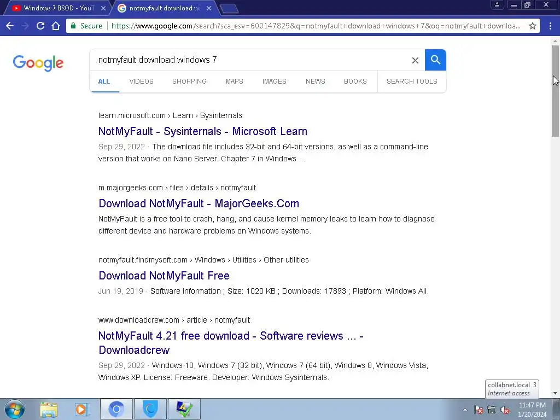Click into the Google search input field
This screenshot has height=420, width=560.
click(250, 60)
